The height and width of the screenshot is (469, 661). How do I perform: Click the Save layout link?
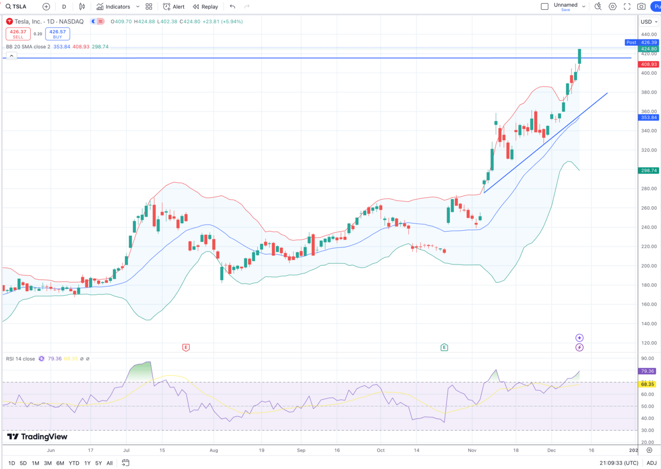tap(565, 10)
